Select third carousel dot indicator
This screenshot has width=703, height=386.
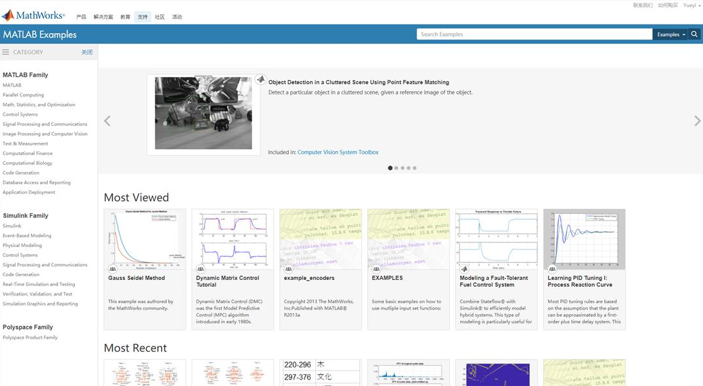(x=403, y=168)
